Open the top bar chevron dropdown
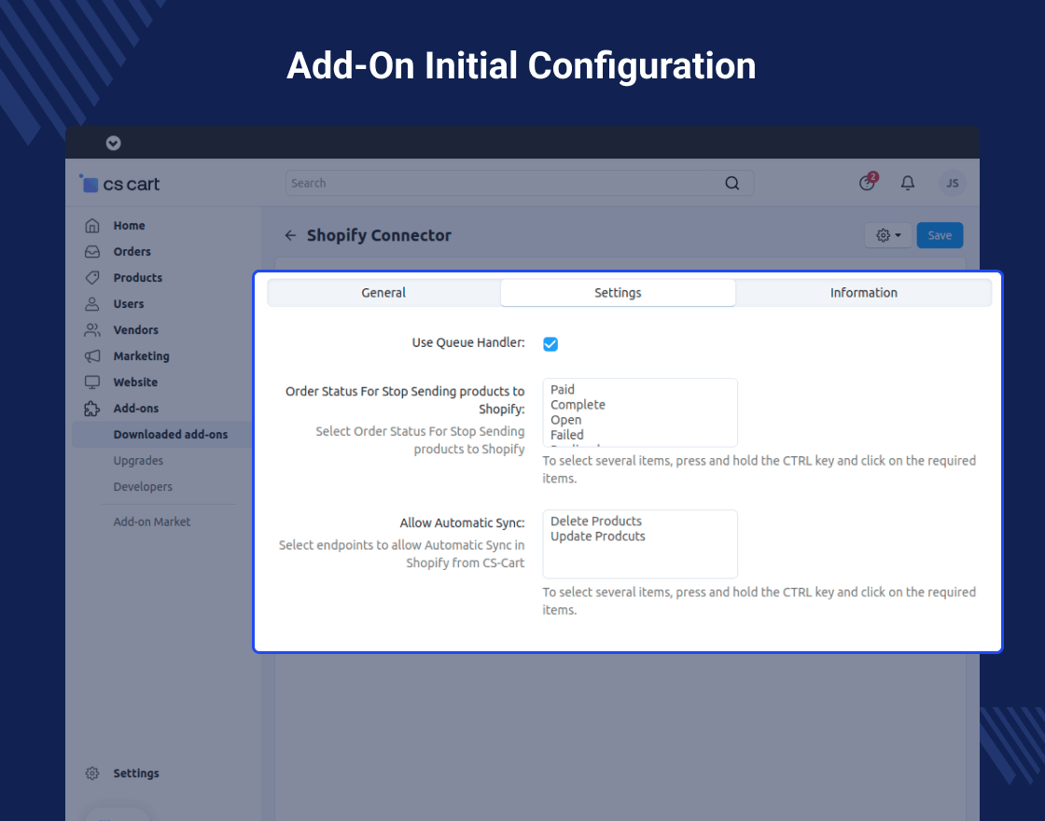Image resolution: width=1045 pixels, height=821 pixels. pos(113,144)
